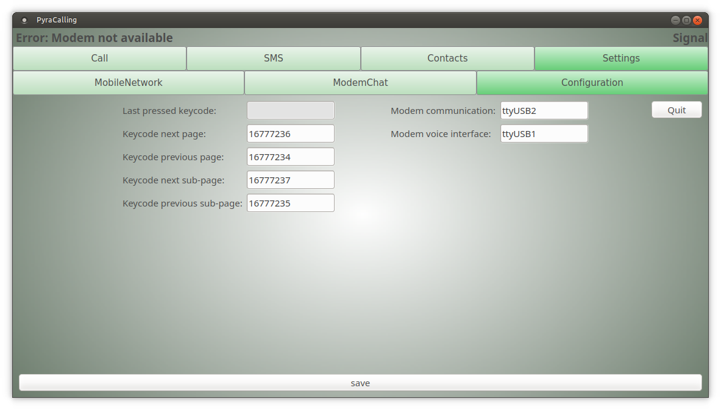The width and height of the screenshot is (721, 410).
Task: Focus the Modem communication field
Action: pos(544,111)
